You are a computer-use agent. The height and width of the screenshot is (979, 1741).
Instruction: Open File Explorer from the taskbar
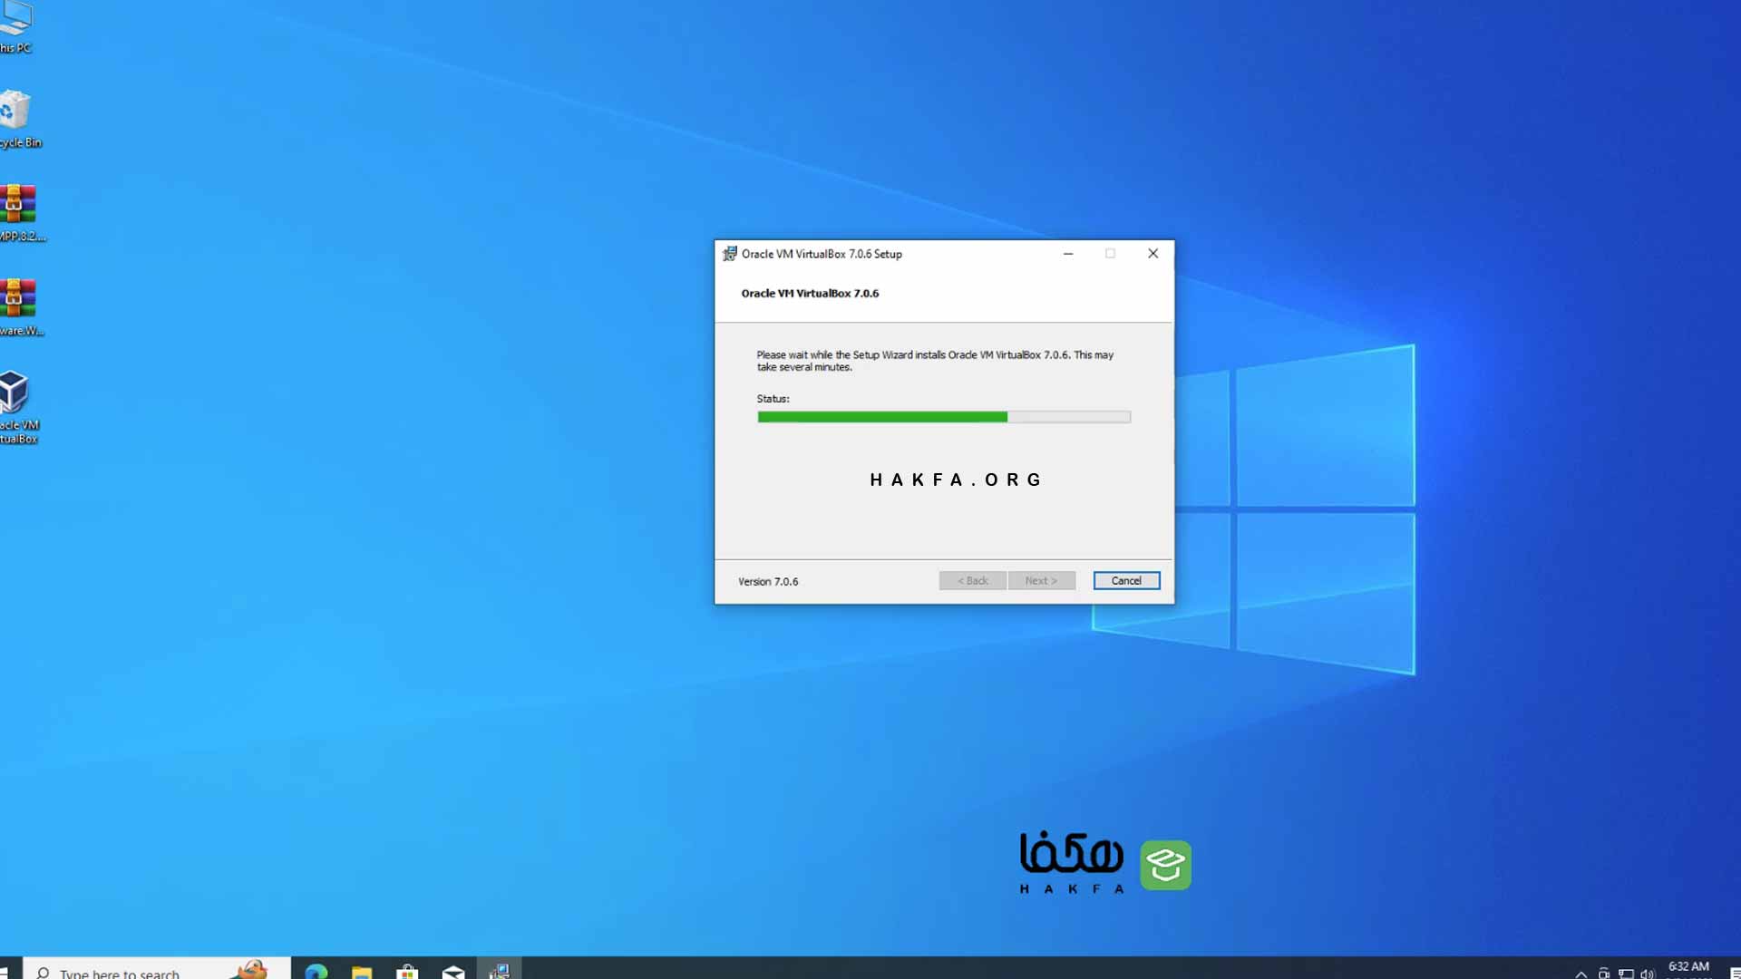pyautogui.click(x=362, y=971)
